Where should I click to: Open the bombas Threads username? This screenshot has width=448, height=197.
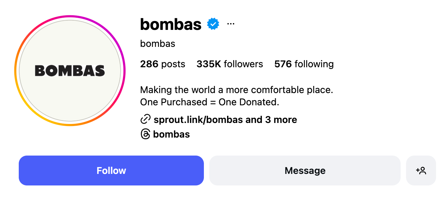click(172, 134)
